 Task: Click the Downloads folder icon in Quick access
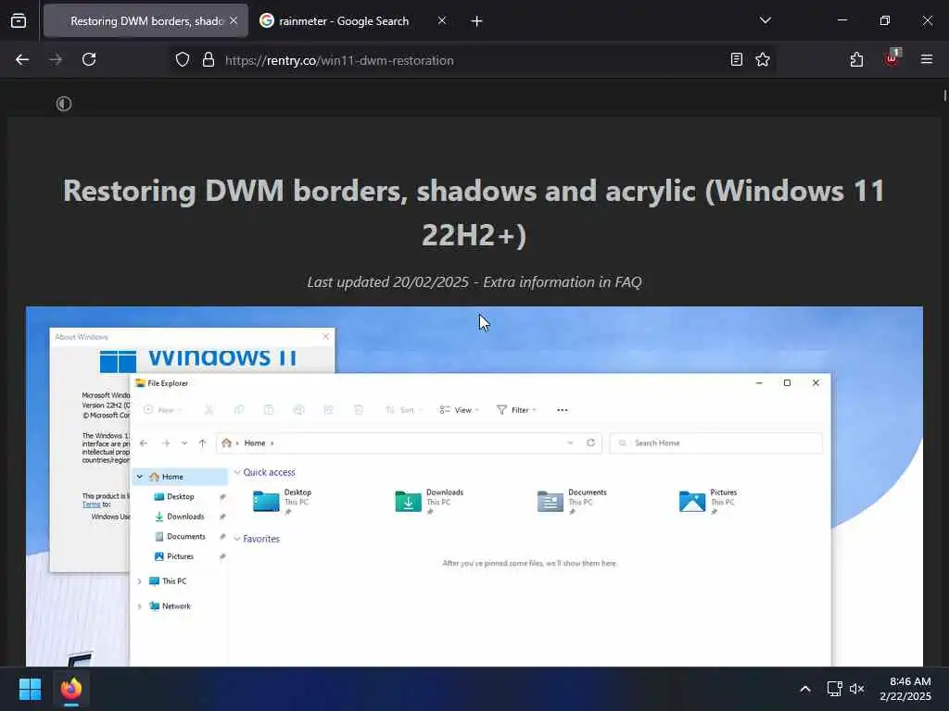(408, 501)
